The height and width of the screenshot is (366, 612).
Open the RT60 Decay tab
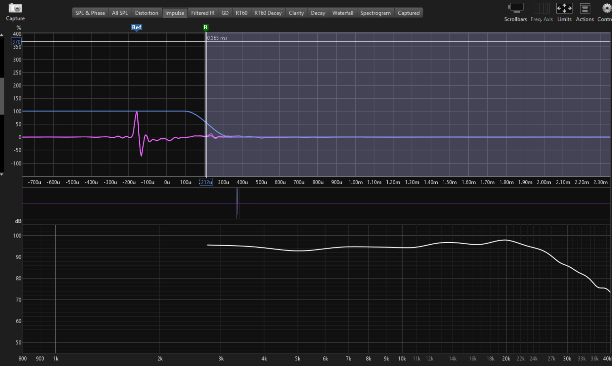pos(268,13)
